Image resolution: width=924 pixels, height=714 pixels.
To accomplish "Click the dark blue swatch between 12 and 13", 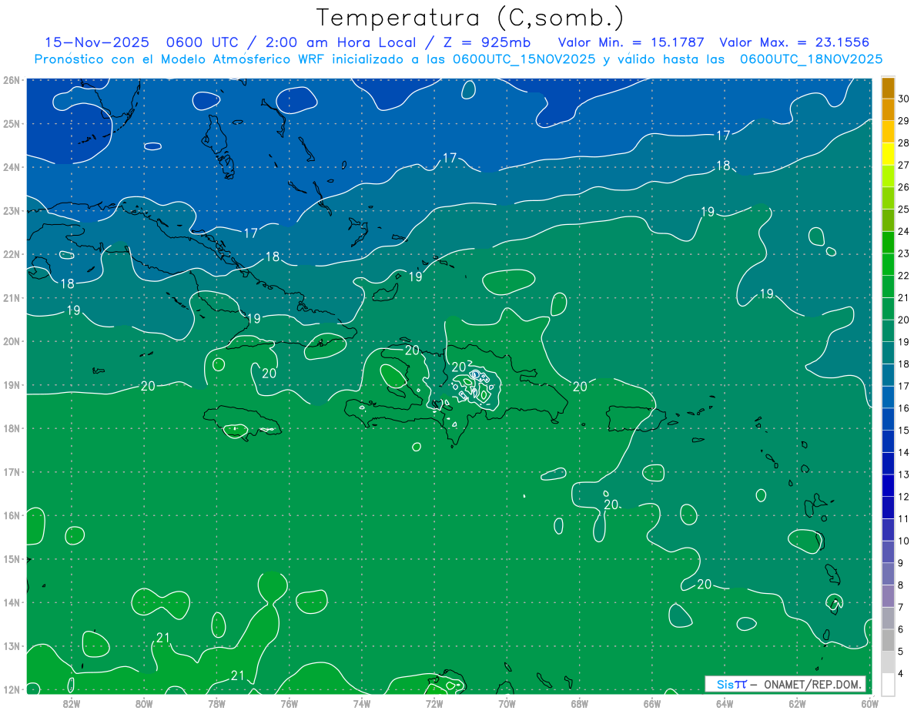I will pos(888,485).
